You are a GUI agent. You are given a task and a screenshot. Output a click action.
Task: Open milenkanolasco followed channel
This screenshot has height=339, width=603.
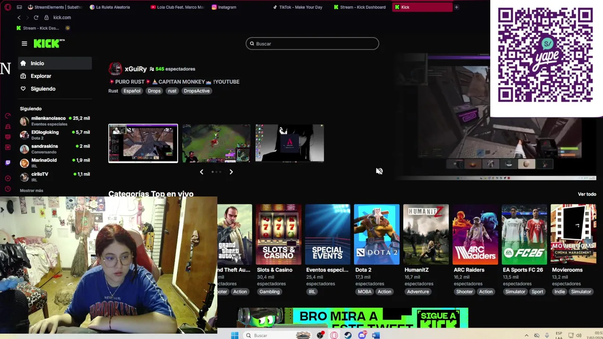coord(55,121)
